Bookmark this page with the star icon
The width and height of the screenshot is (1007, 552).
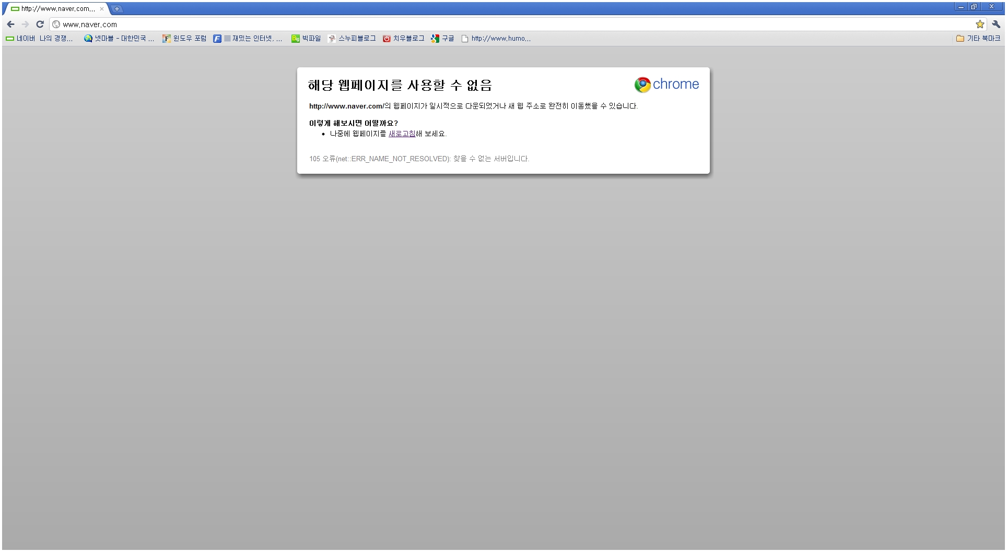coord(980,24)
